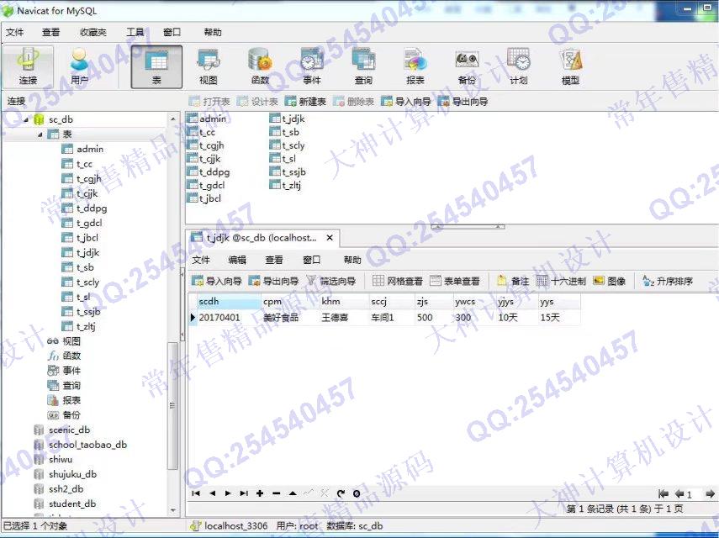Switch to 表单查看 form view
Screen dimensions: 719x538
(455, 281)
